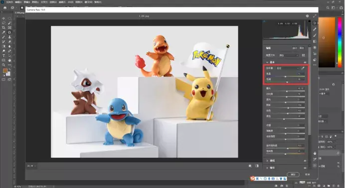The image size is (345, 188).
Task: Select the Camera Raw red eye tool
Action: point(315,54)
